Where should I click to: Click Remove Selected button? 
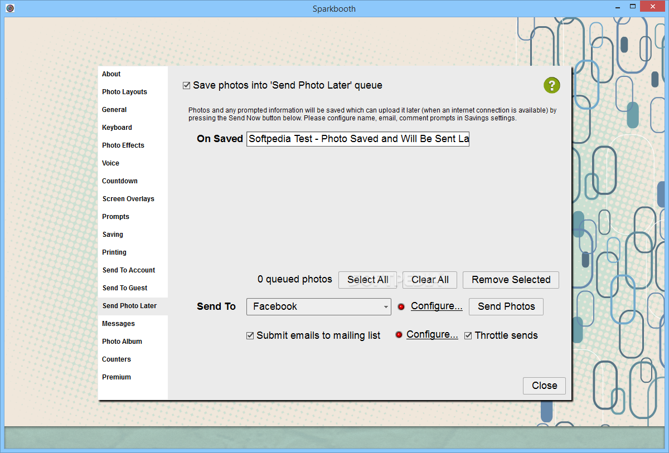[511, 280]
